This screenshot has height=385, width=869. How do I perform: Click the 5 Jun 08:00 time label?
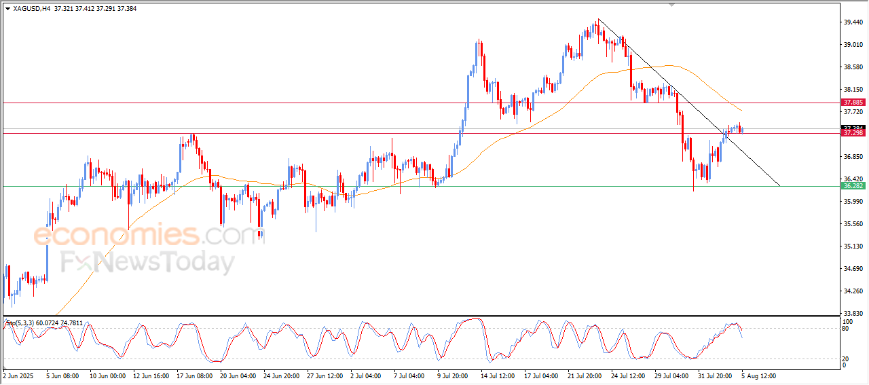click(x=63, y=375)
